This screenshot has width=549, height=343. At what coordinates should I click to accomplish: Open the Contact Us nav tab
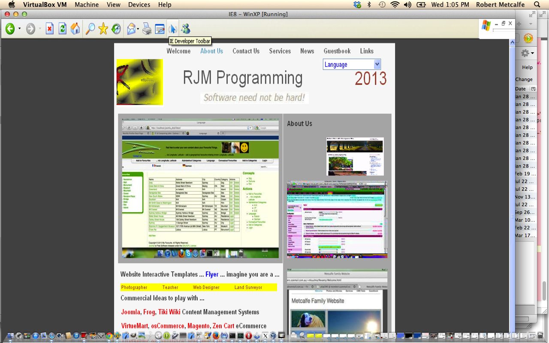pos(246,51)
